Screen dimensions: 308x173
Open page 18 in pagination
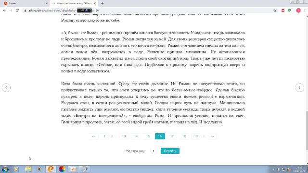click(184, 136)
